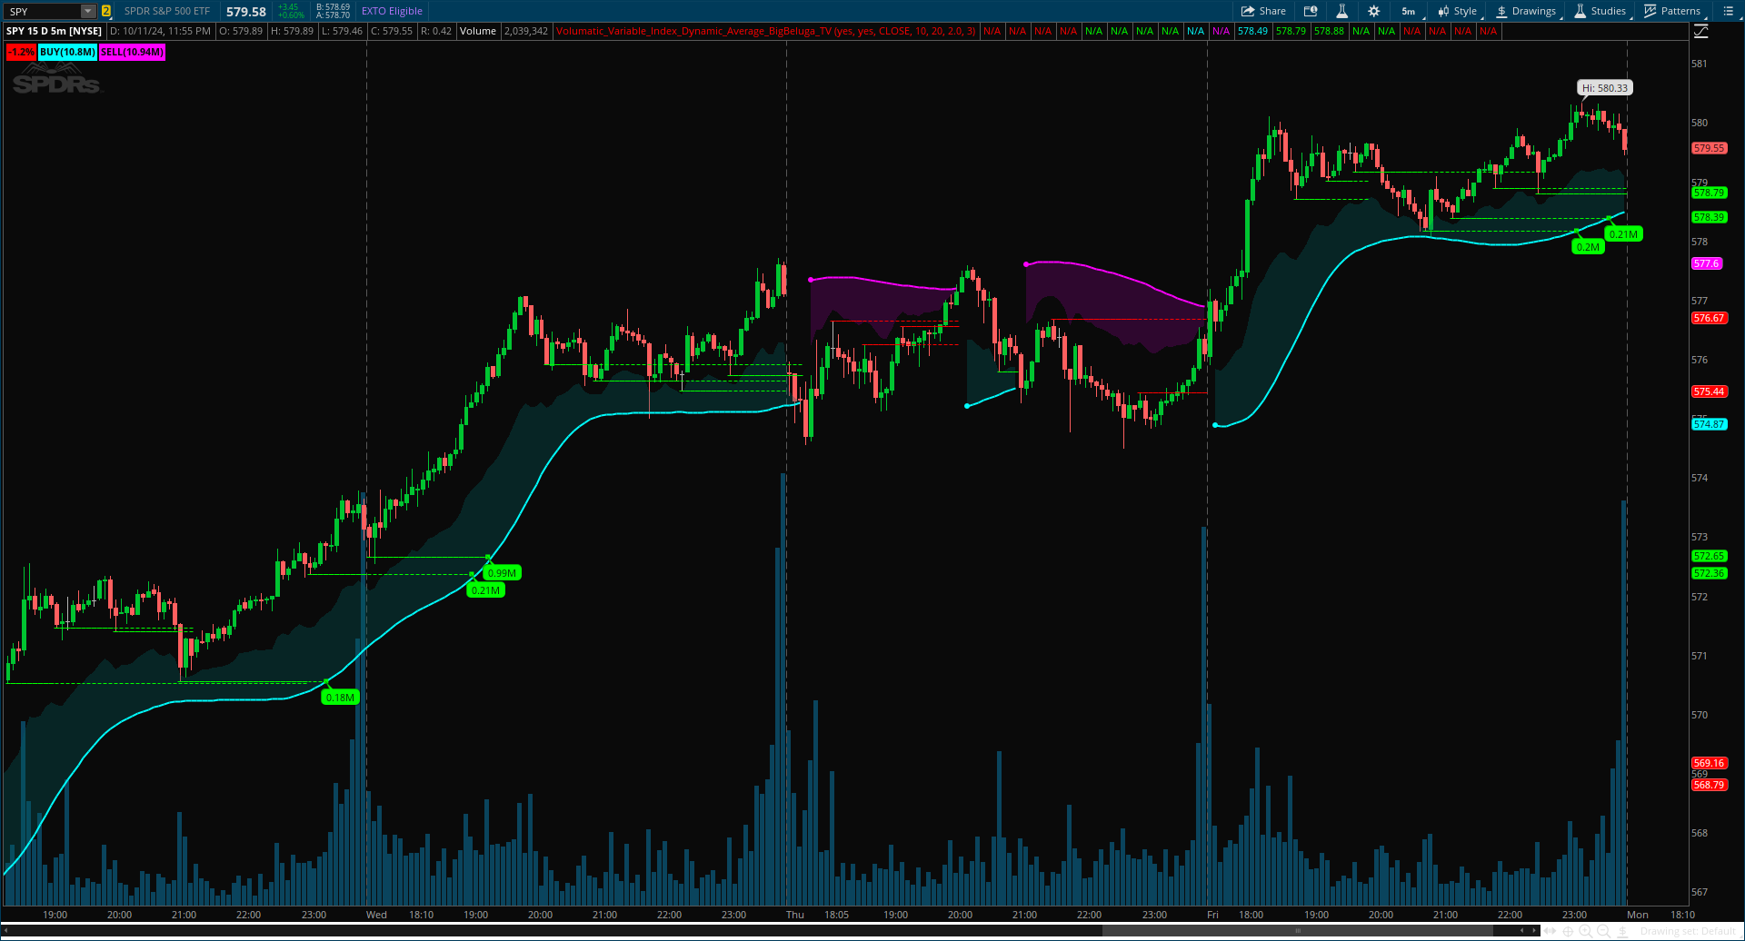The image size is (1745, 941).
Task: Click the Studies button
Action: (x=1600, y=11)
